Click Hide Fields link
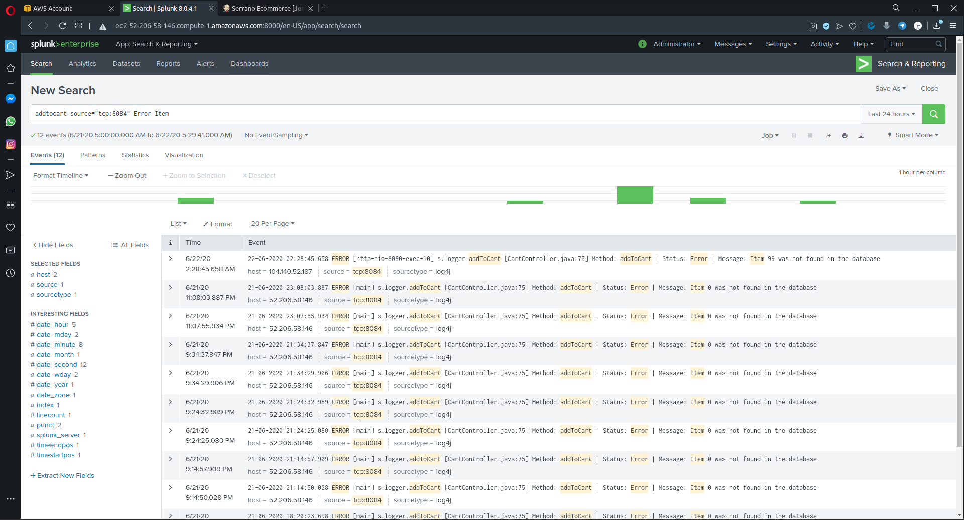Image resolution: width=964 pixels, height=520 pixels. click(53, 245)
